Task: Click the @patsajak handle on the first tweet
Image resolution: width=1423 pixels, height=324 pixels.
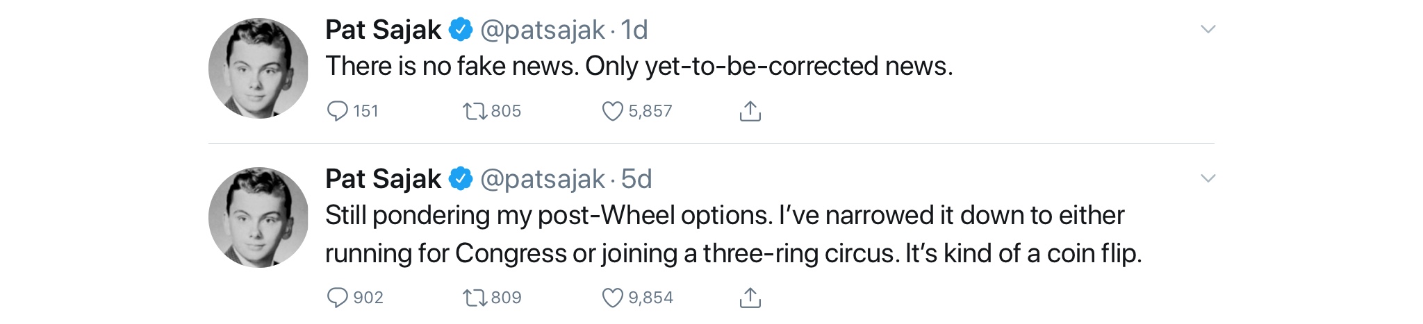Action: pos(542,30)
